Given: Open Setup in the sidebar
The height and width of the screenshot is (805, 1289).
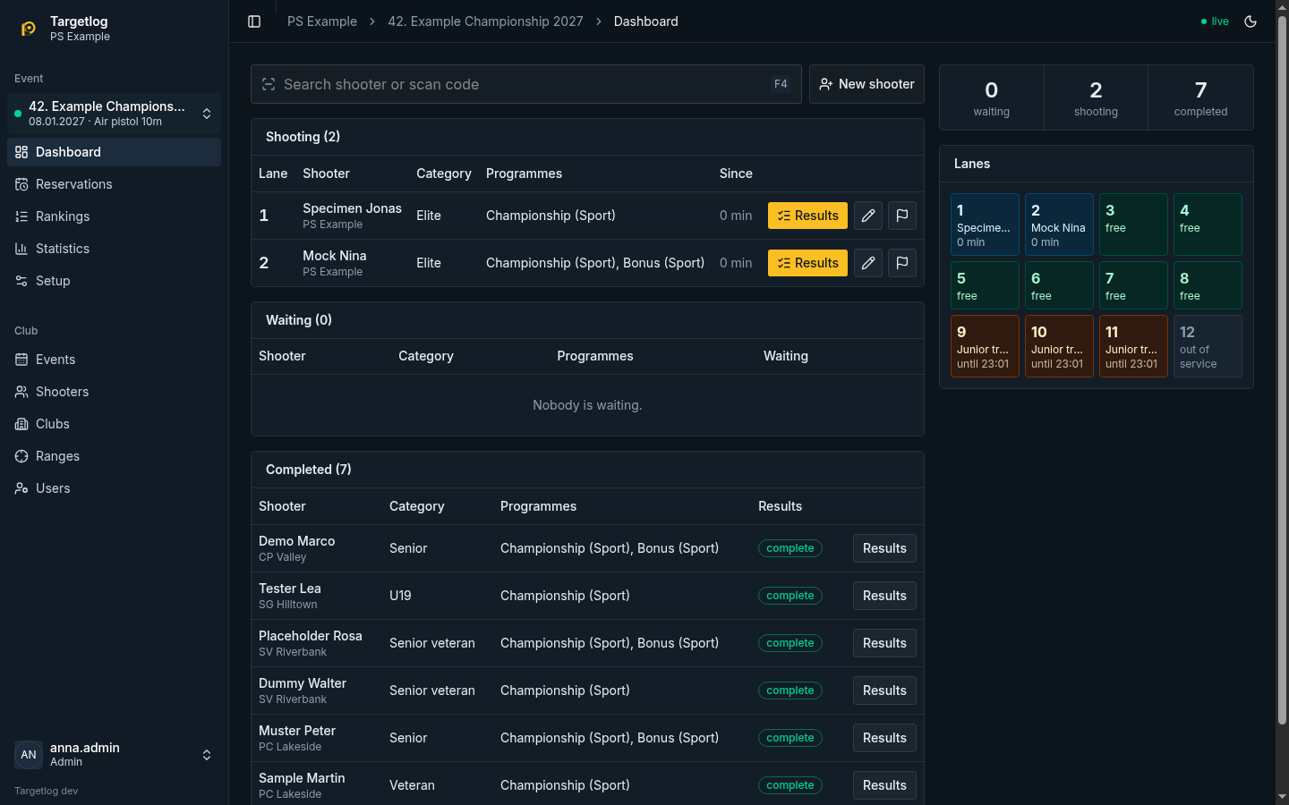Looking at the screenshot, I should 114,281.
